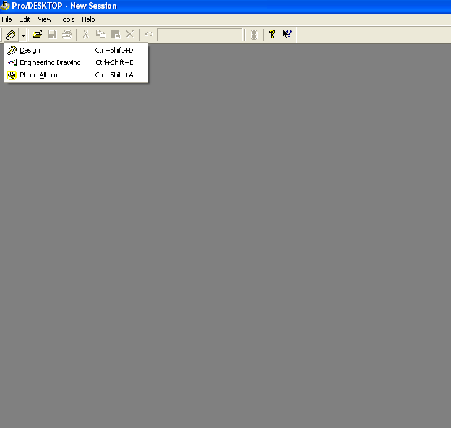Click the Pro/DESKTOP title bar application icon
The width and height of the screenshot is (451, 428).
[5, 6]
